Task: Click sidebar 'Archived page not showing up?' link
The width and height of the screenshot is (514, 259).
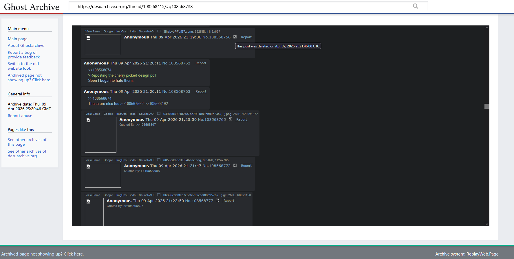Action: (30, 77)
